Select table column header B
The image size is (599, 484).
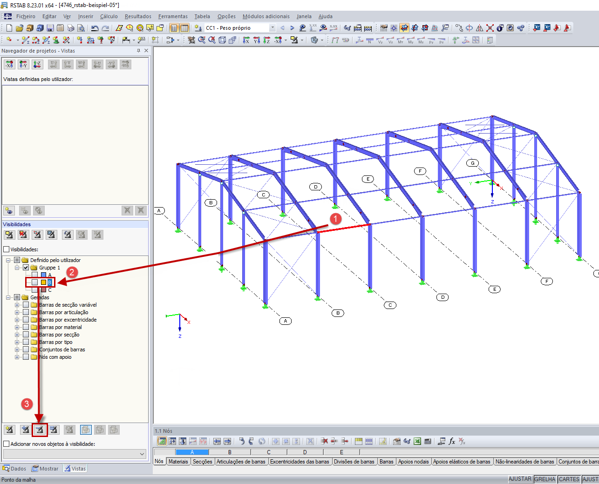230,452
